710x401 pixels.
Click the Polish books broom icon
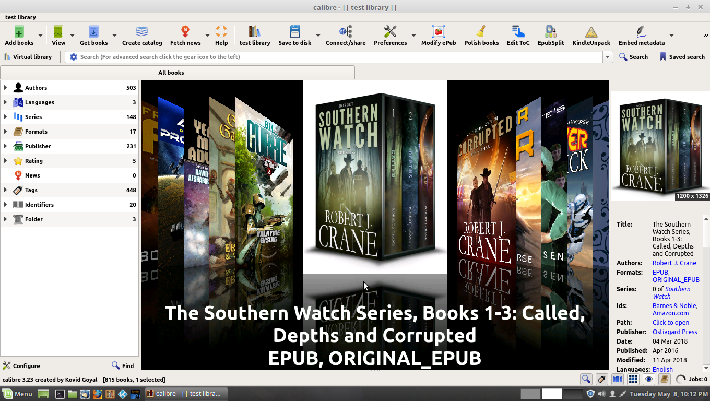(x=481, y=31)
